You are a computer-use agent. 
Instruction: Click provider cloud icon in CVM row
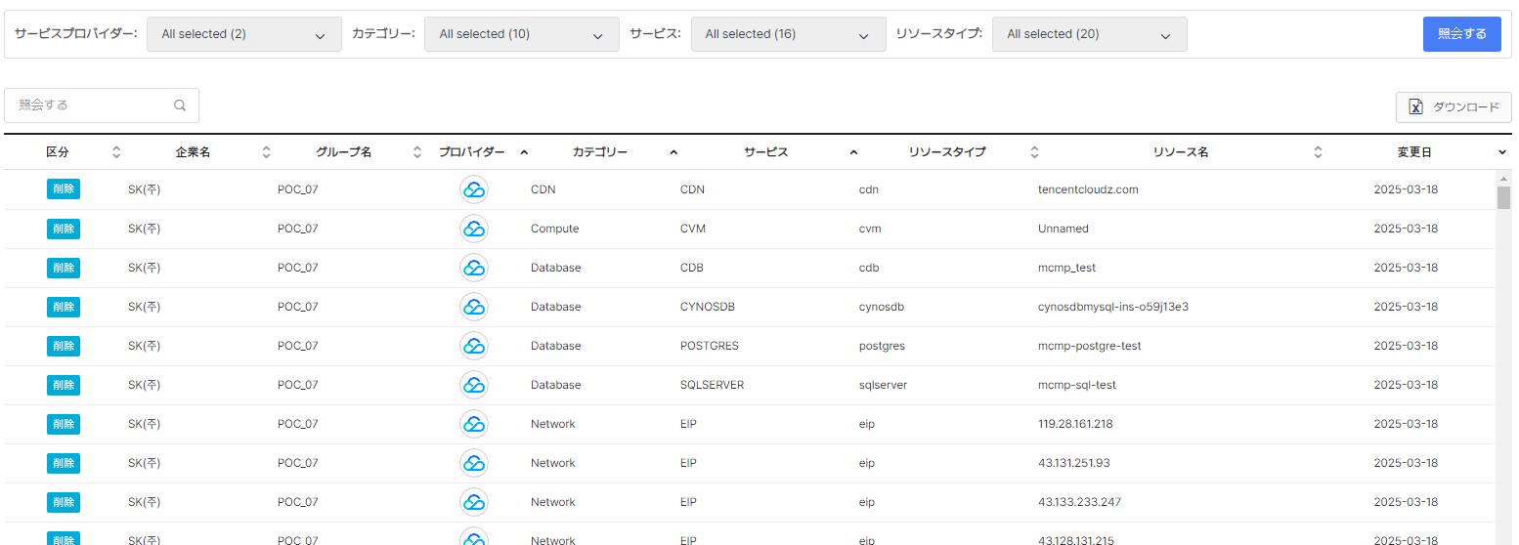click(x=474, y=229)
